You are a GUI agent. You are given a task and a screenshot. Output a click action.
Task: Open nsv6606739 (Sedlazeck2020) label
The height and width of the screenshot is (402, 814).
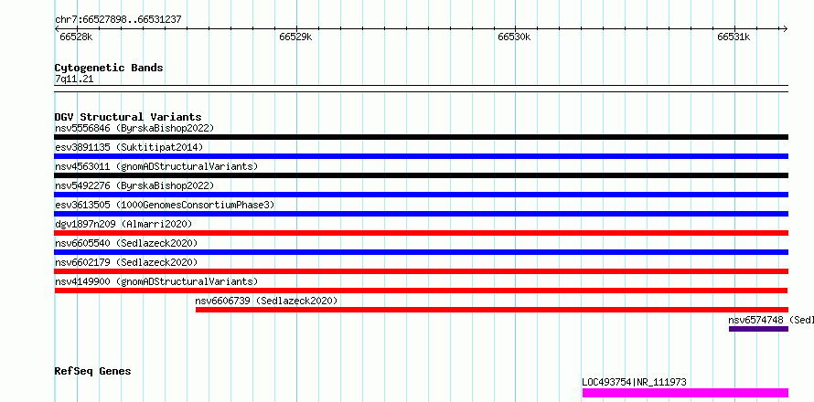266,301
